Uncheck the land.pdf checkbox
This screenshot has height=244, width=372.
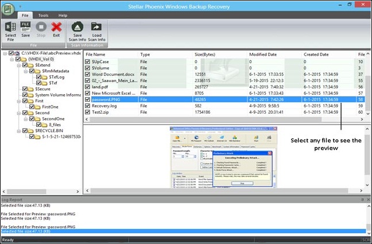click(87, 87)
